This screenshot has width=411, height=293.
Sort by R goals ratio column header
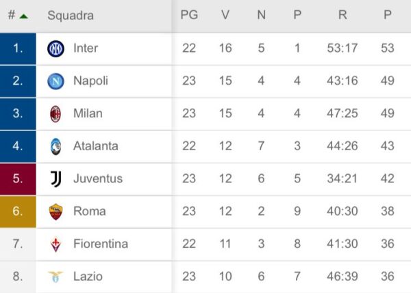342,15
